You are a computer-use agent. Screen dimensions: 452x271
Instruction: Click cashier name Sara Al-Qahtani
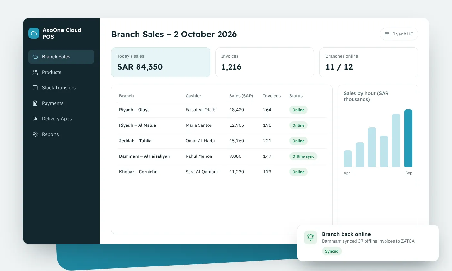[x=202, y=172]
